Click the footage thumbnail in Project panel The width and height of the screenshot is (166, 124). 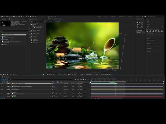6,23
